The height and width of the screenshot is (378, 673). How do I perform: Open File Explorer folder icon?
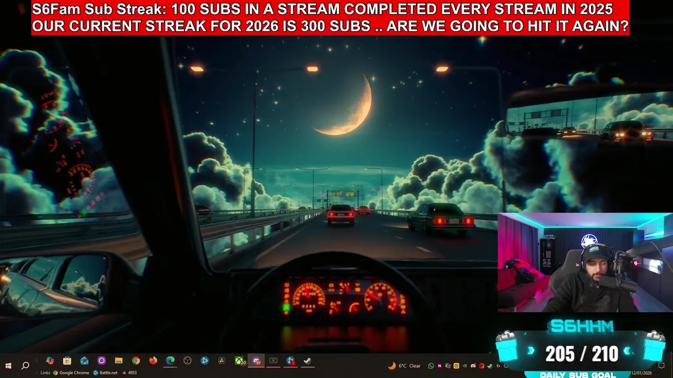(x=119, y=361)
